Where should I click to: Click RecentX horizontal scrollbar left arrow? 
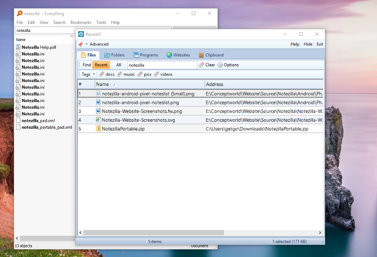pyautogui.click(x=80, y=233)
